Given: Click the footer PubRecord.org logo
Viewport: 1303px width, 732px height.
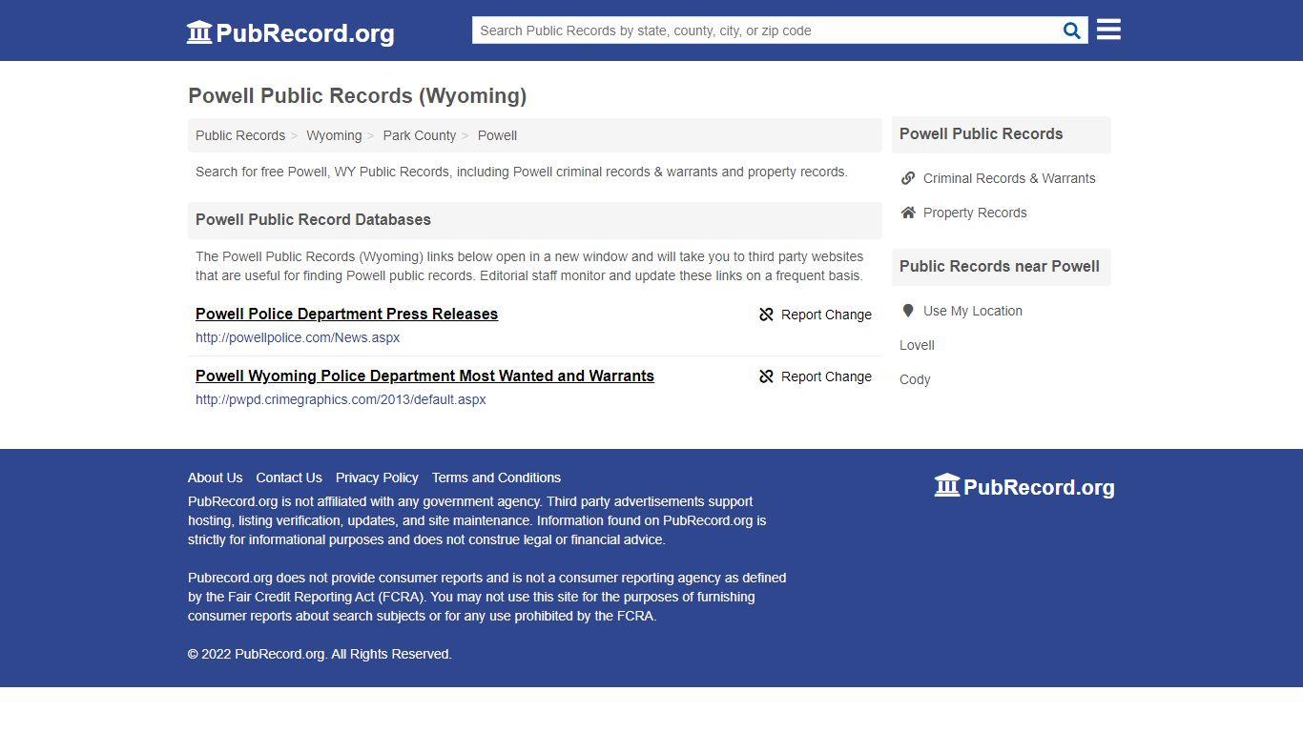Looking at the screenshot, I should pyautogui.click(x=1024, y=486).
